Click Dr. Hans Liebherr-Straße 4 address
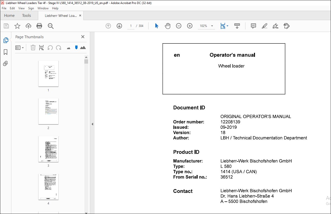331x214 pixels. (247, 196)
